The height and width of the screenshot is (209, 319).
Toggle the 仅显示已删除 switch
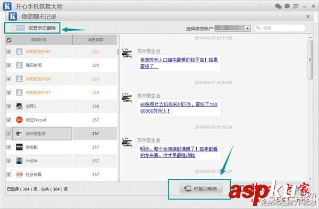pos(18,28)
